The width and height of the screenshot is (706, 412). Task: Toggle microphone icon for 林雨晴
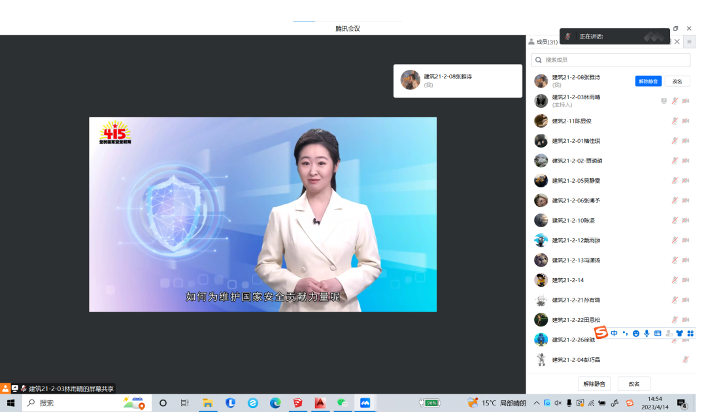(675, 101)
